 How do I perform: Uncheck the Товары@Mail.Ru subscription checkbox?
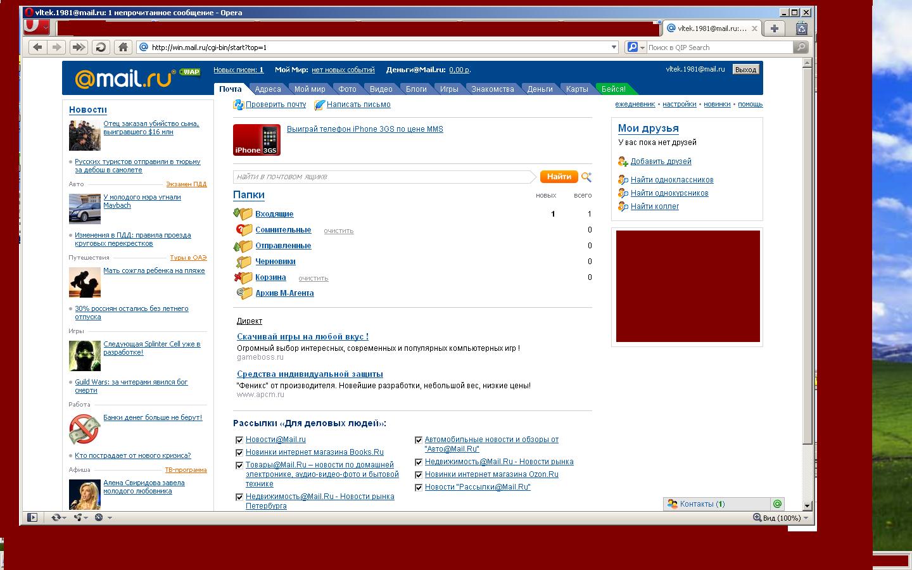[x=239, y=465]
